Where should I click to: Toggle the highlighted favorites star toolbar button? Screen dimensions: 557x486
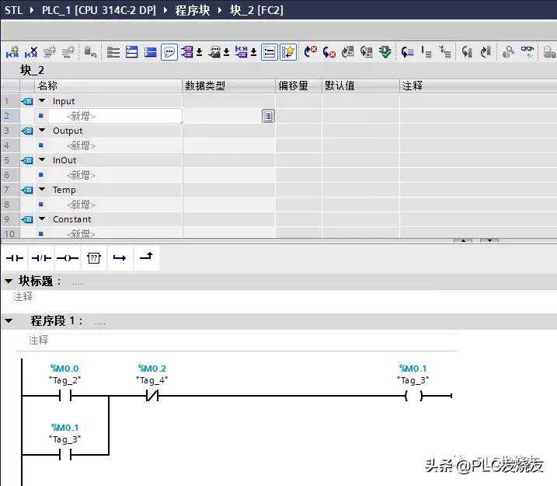tap(288, 52)
